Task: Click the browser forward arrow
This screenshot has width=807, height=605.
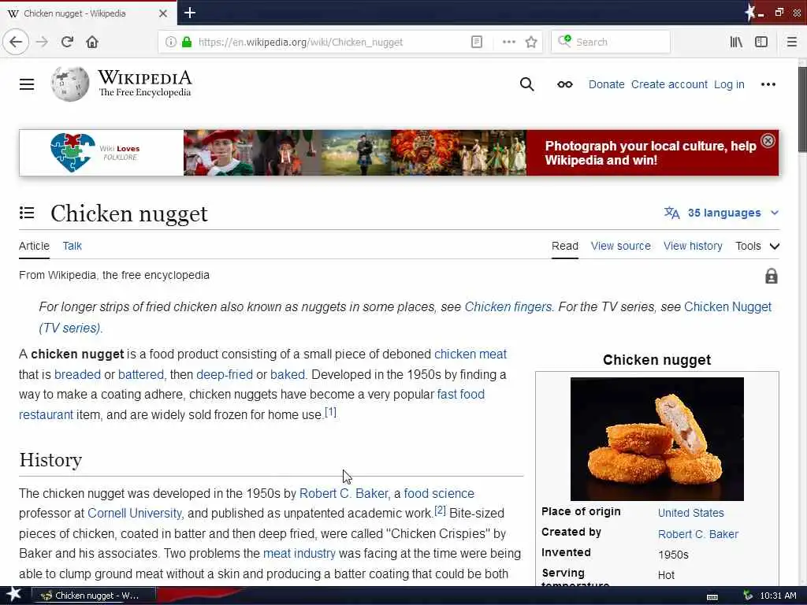Action: tap(43, 42)
